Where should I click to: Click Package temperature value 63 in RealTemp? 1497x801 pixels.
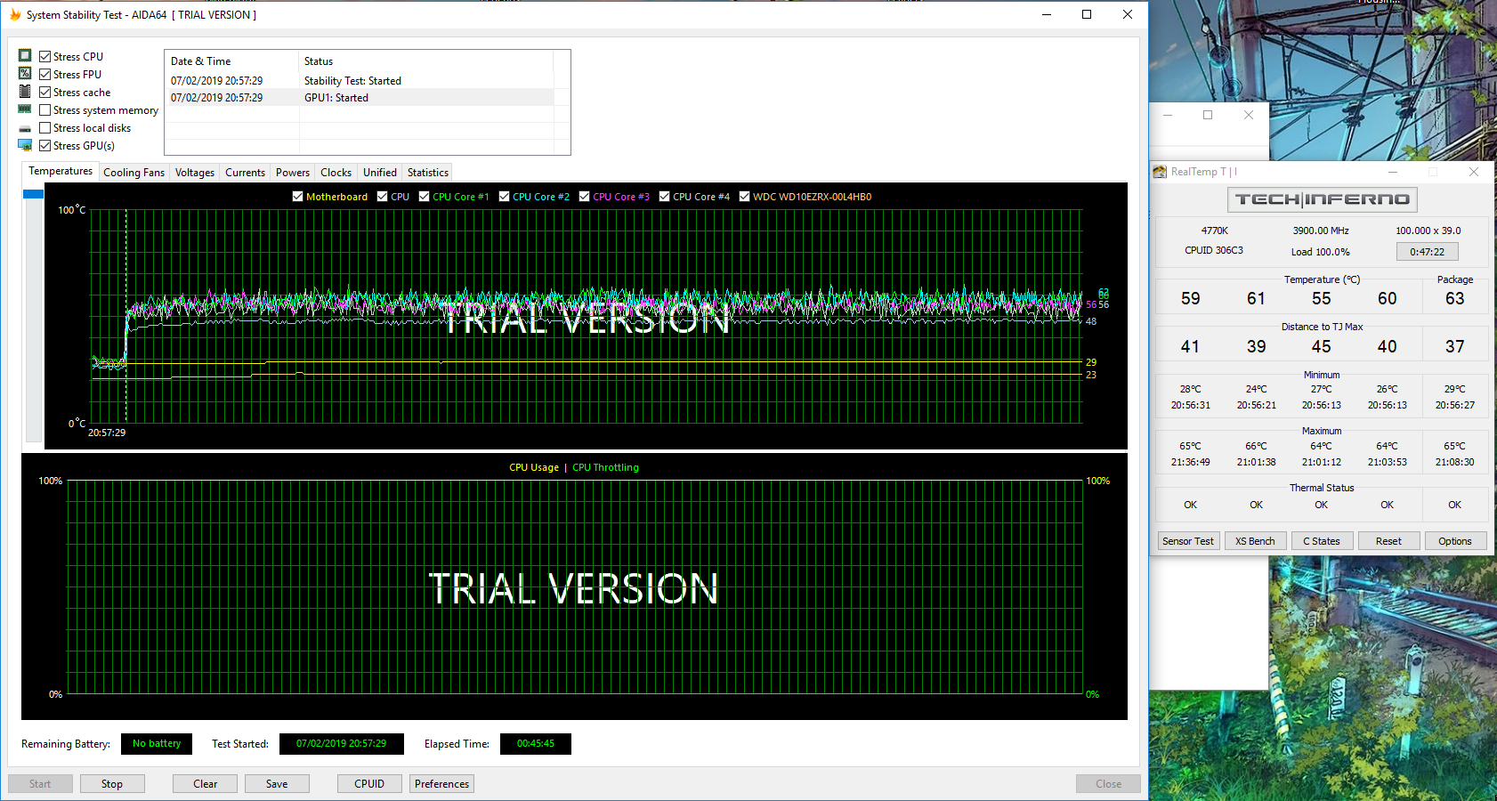[x=1454, y=299]
